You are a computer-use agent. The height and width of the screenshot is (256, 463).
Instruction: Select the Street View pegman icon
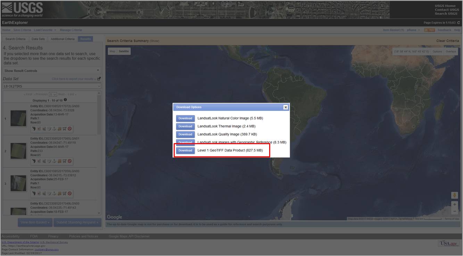tap(455, 195)
